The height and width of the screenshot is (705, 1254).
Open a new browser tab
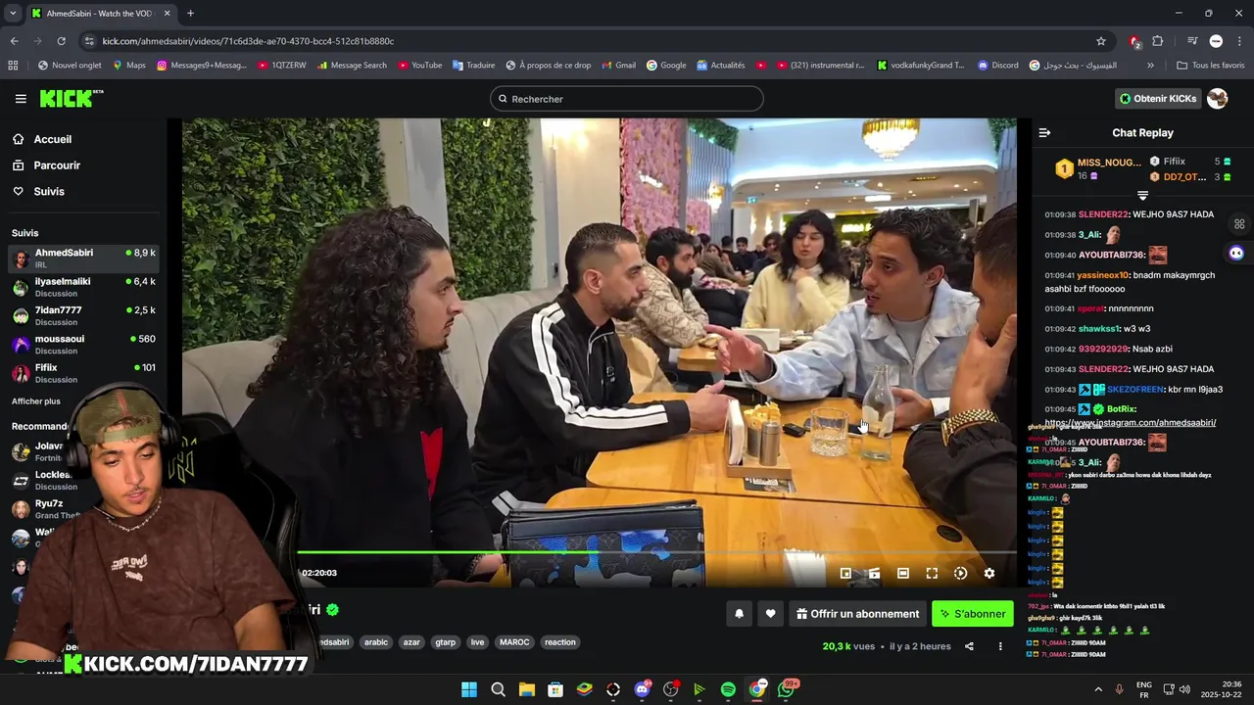pos(190,13)
